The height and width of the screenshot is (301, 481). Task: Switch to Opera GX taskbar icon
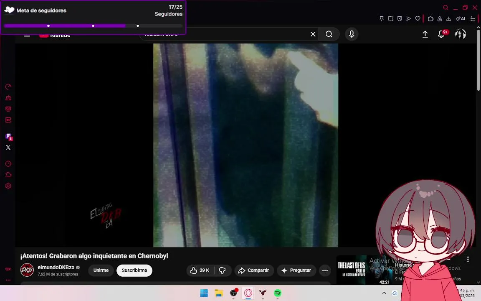pos(248,293)
